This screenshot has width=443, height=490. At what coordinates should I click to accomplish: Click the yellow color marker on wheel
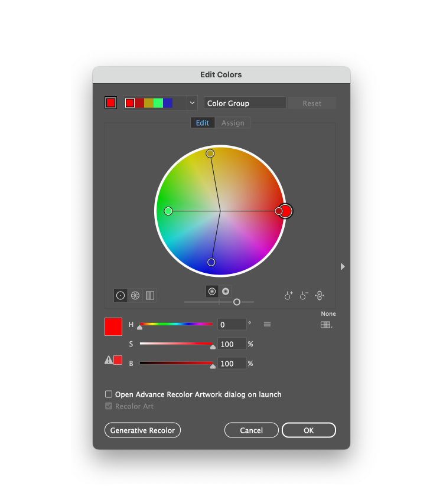[x=210, y=153]
